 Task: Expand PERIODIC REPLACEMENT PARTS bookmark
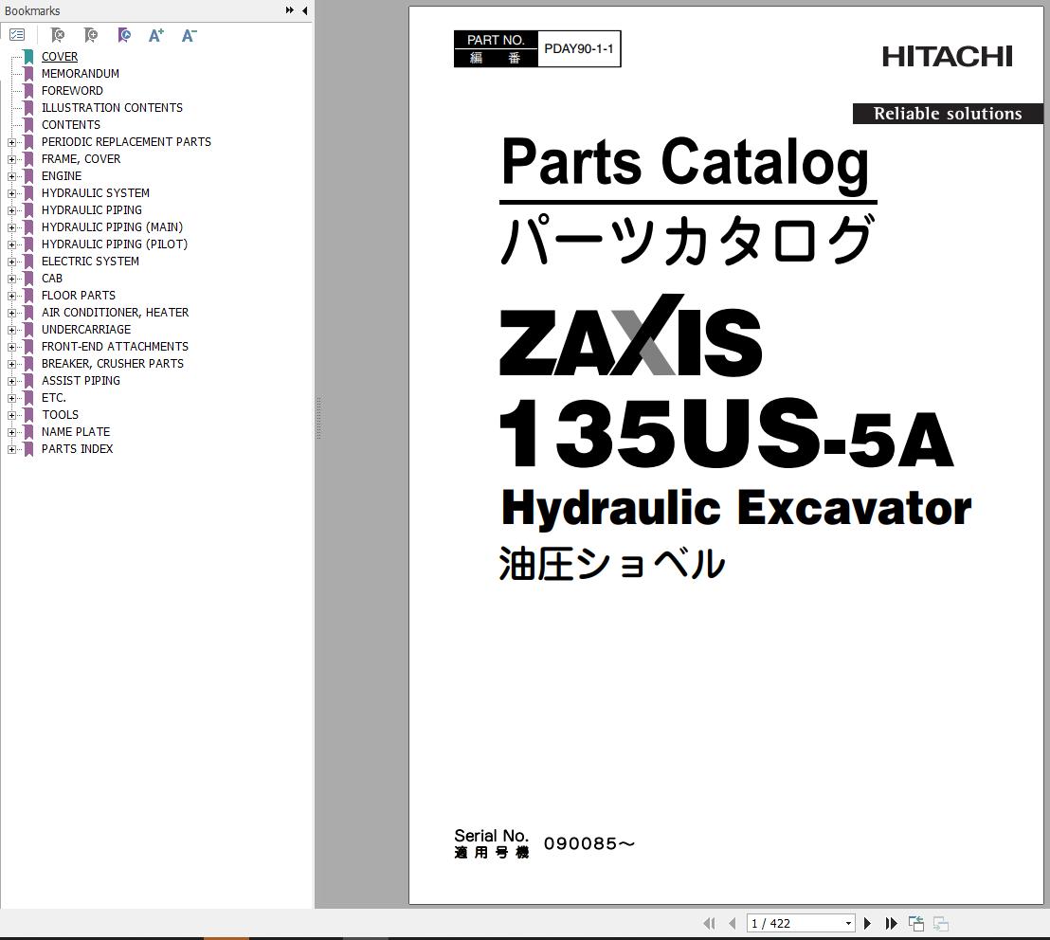pyautogui.click(x=11, y=142)
